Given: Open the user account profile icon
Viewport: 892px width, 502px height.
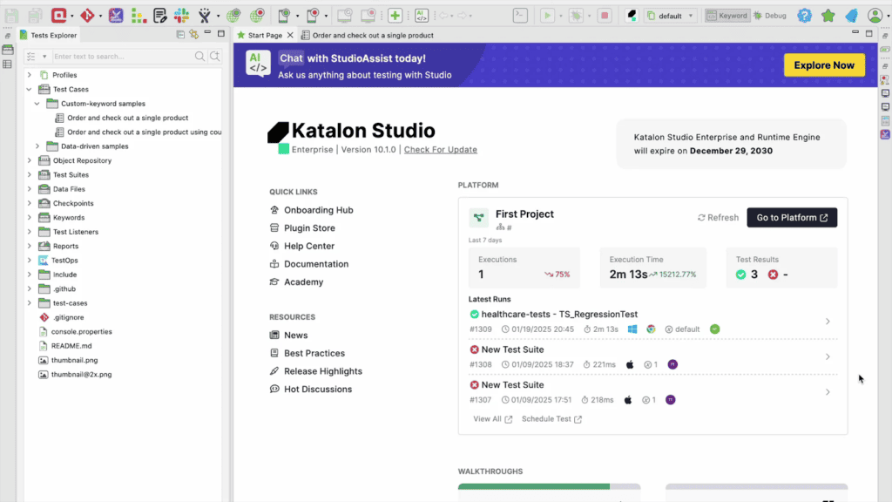Looking at the screenshot, I should pyautogui.click(x=875, y=16).
